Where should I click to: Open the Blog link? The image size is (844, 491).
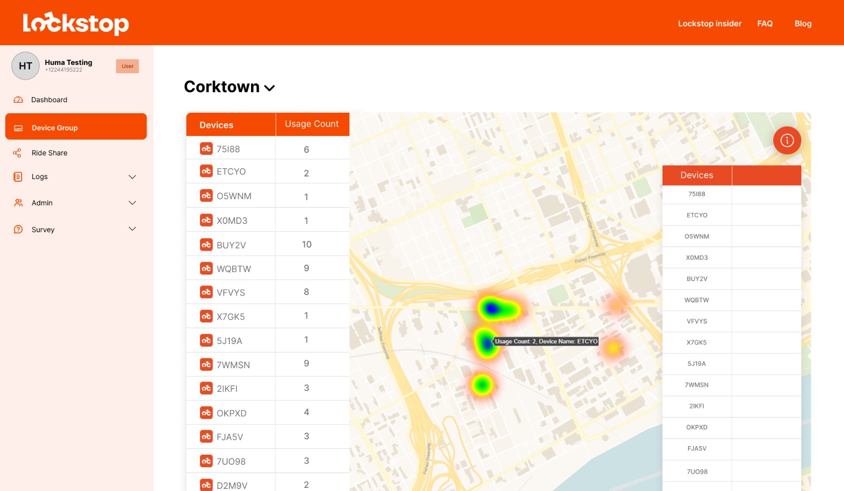coord(803,24)
